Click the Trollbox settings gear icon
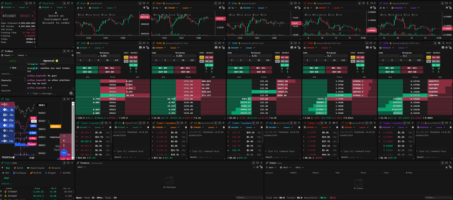453x200 pixels. (72, 55)
